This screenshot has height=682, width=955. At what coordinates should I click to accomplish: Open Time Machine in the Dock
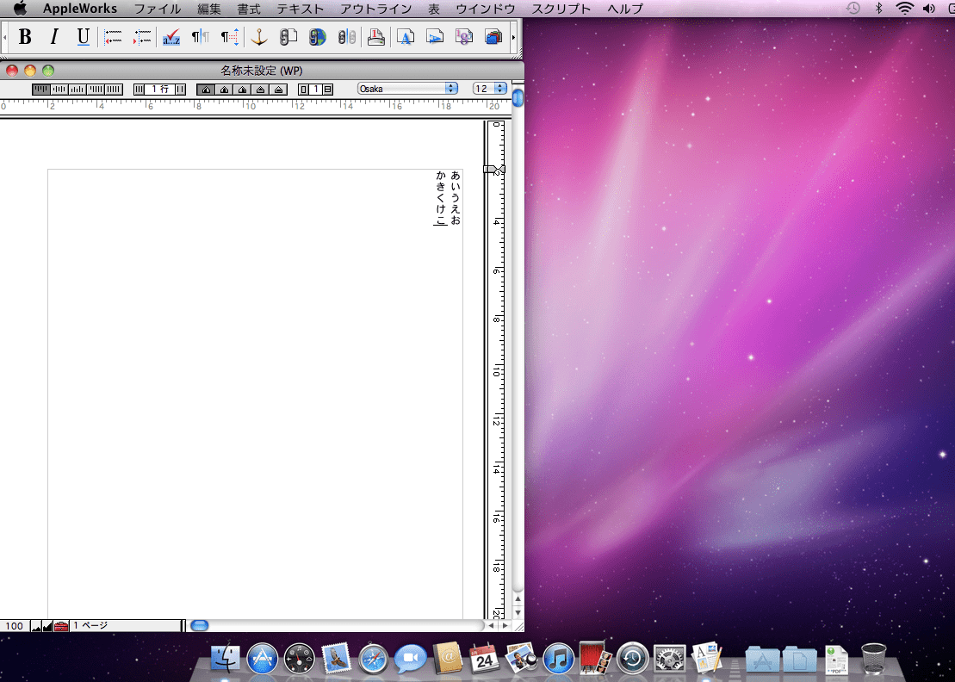click(632, 659)
